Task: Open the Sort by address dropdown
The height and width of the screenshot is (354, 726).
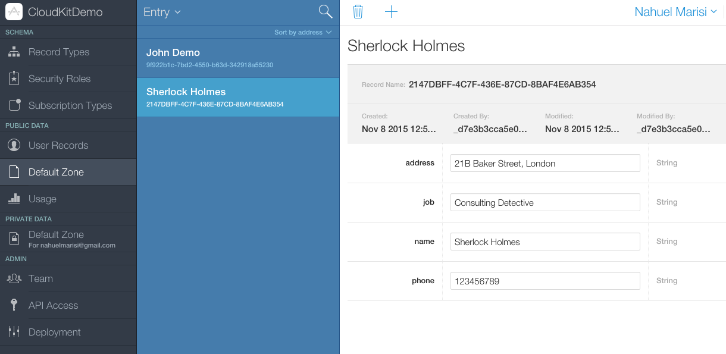Action: [303, 32]
